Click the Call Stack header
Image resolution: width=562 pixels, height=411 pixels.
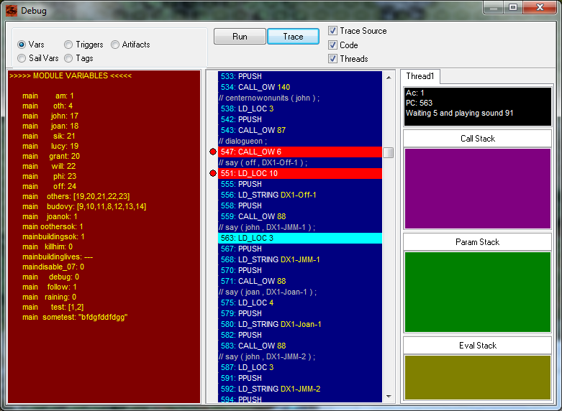pos(477,139)
